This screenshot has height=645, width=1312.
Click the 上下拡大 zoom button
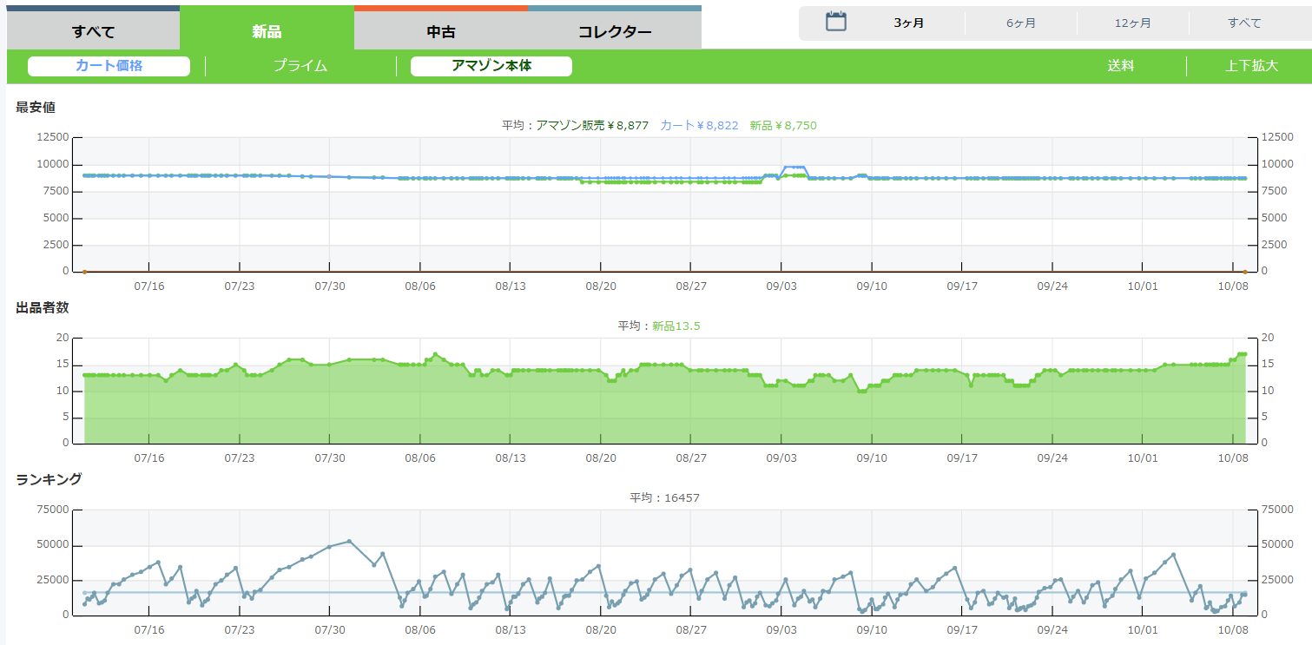(1251, 66)
